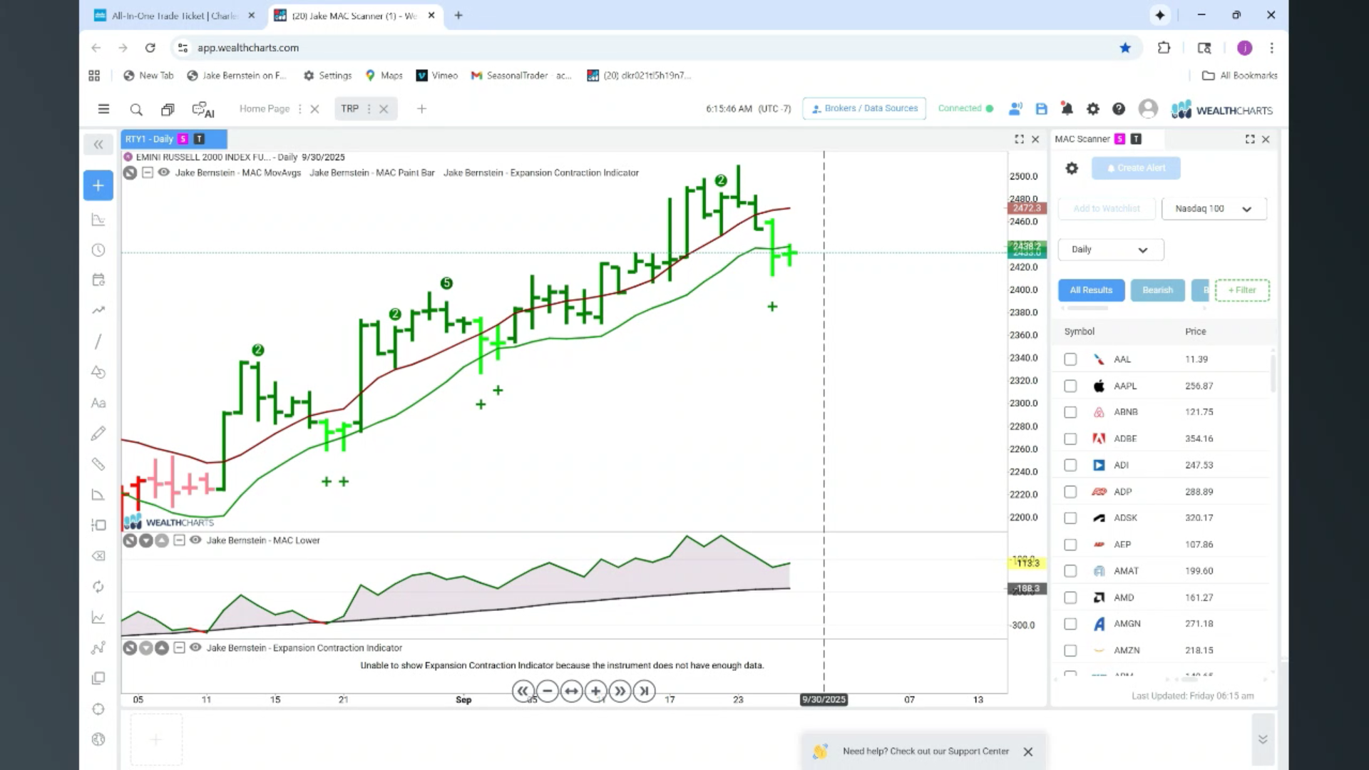
Task: Collapse the Expansion Contraction pane legend
Action: pyautogui.click(x=179, y=648)
